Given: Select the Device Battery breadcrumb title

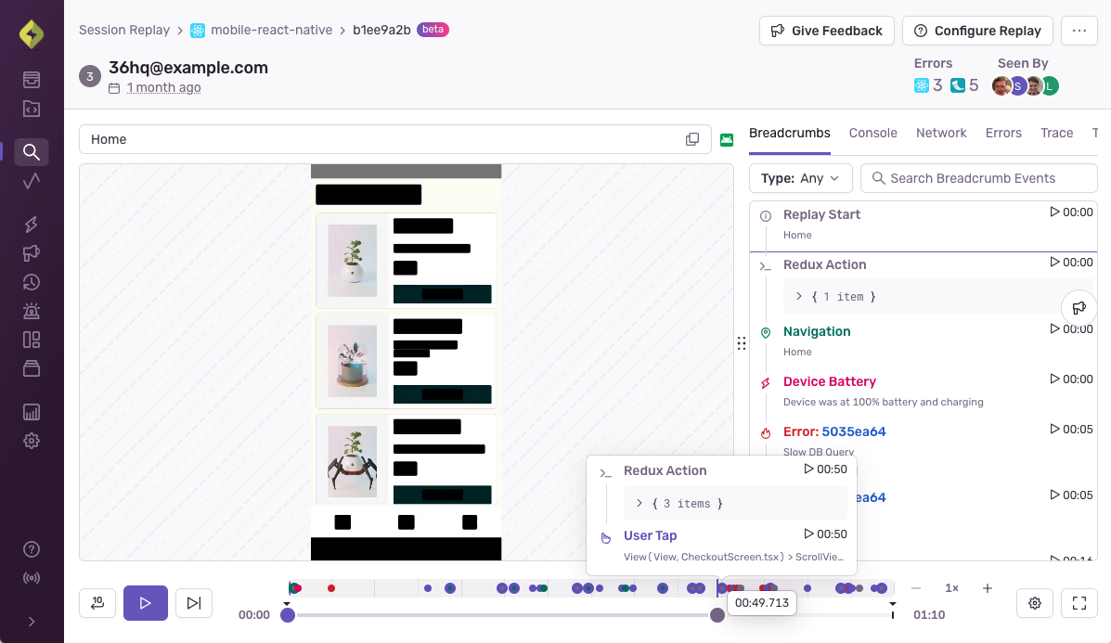Looking at the screenshot, I should (x=830, y=381).
